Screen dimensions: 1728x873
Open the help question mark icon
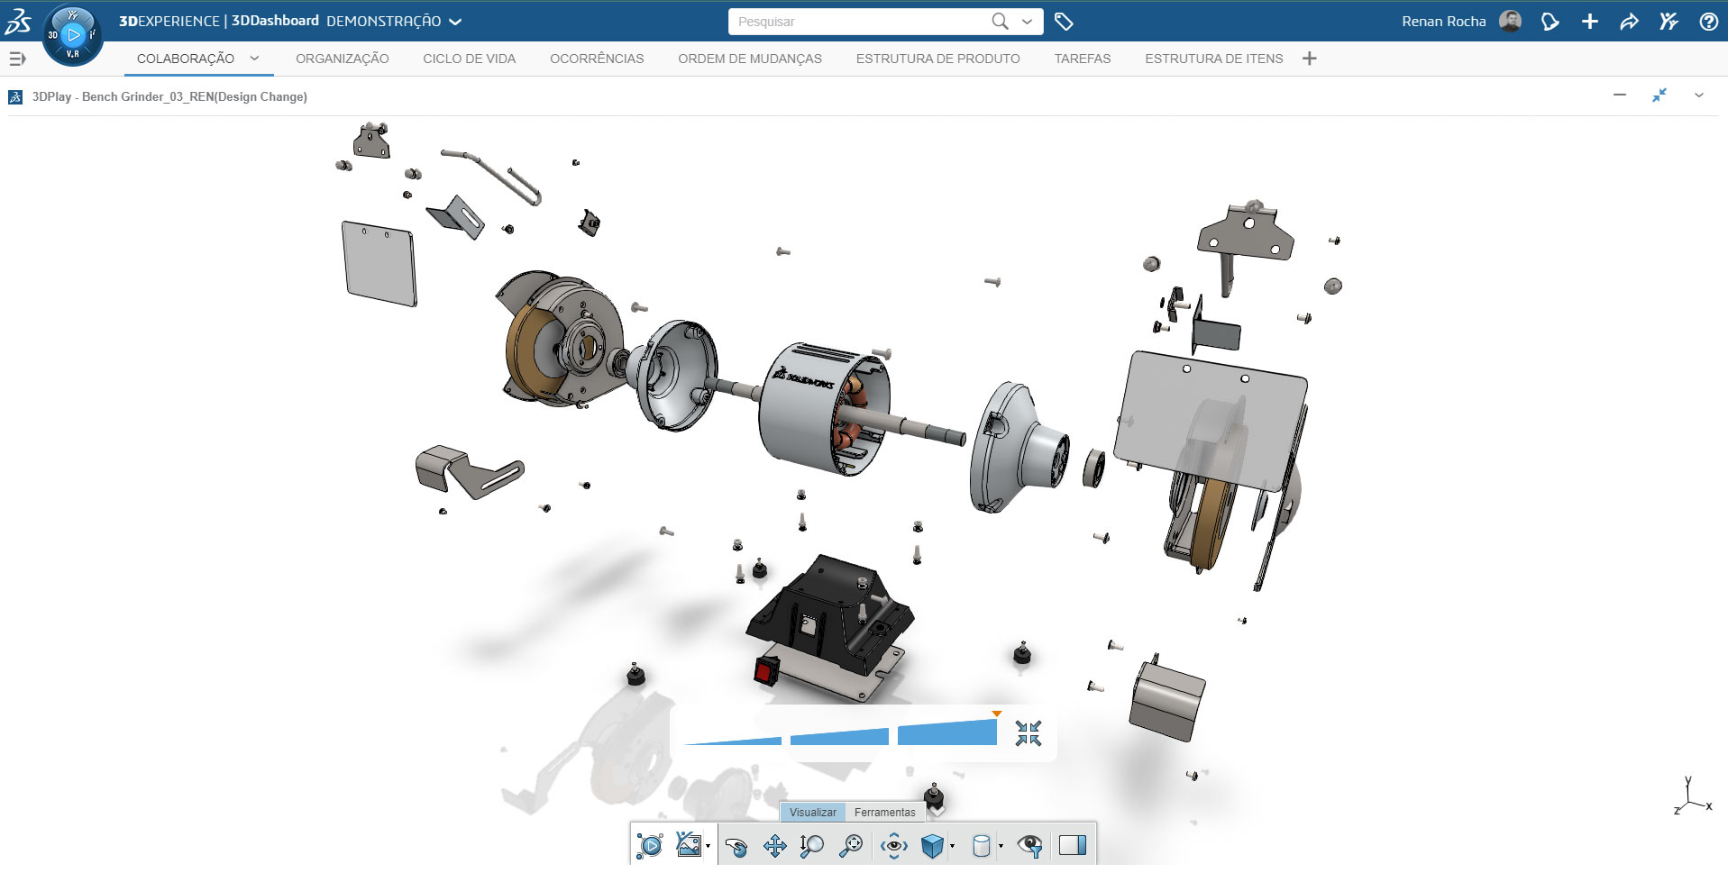1708,22
